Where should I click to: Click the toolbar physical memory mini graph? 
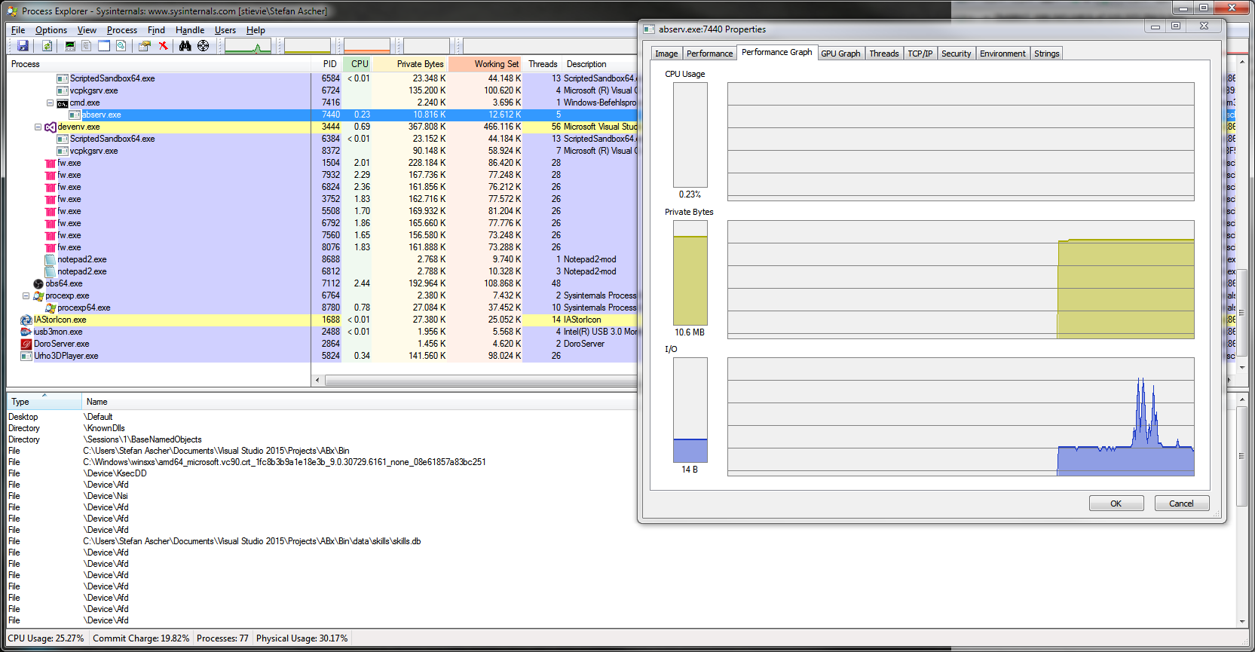pos(367,46)
